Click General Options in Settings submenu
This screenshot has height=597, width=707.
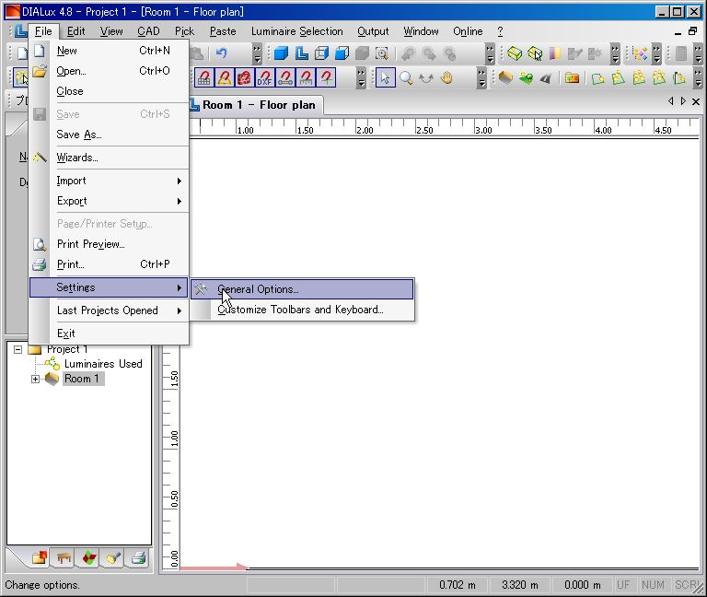[x=302, y=288]
